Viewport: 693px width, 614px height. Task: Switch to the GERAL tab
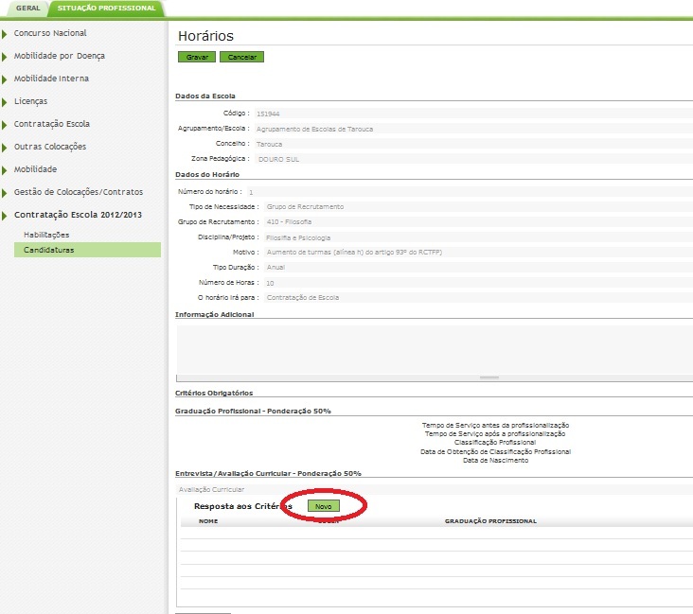click(x=27, y=8)
